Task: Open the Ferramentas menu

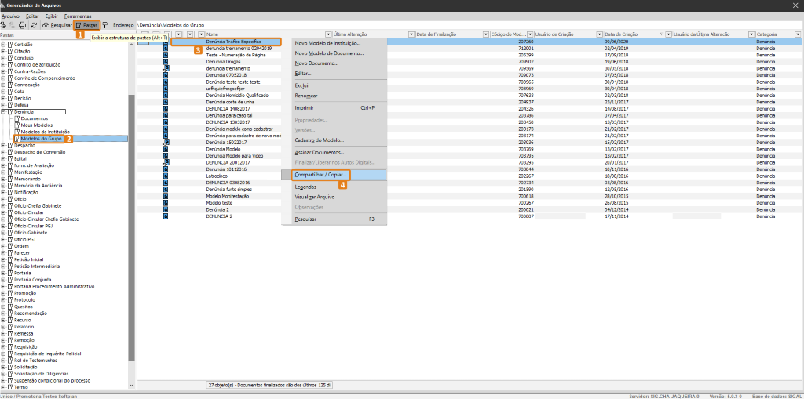Action: pos(78,16)
